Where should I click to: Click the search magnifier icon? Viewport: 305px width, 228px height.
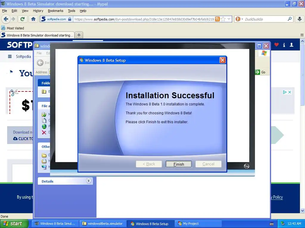290,19
